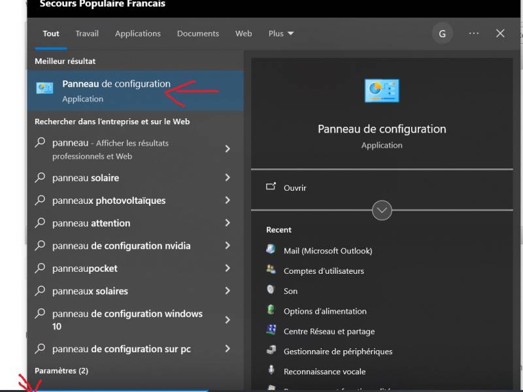Expand the 'panneau attention' chevron
523x392 pixels.
tap(228, 223)
